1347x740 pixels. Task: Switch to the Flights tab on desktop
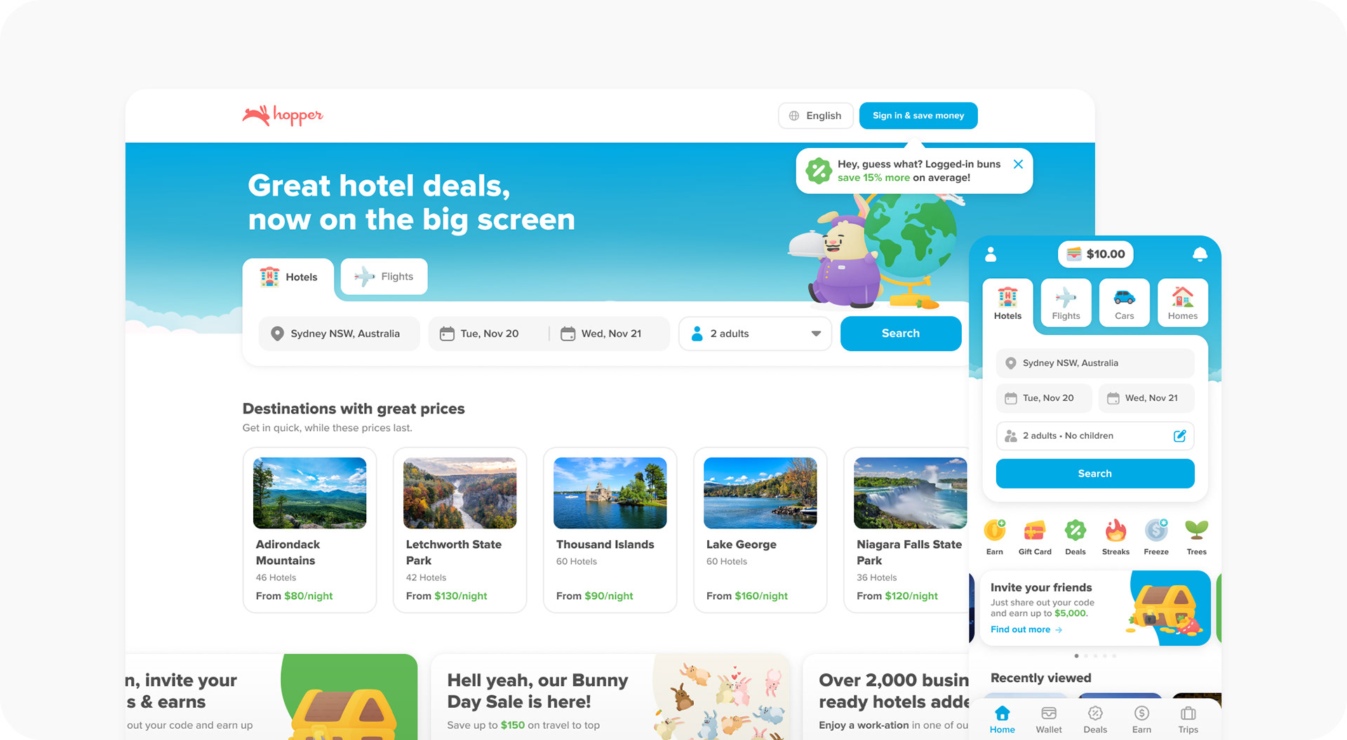tap(384, 277)
